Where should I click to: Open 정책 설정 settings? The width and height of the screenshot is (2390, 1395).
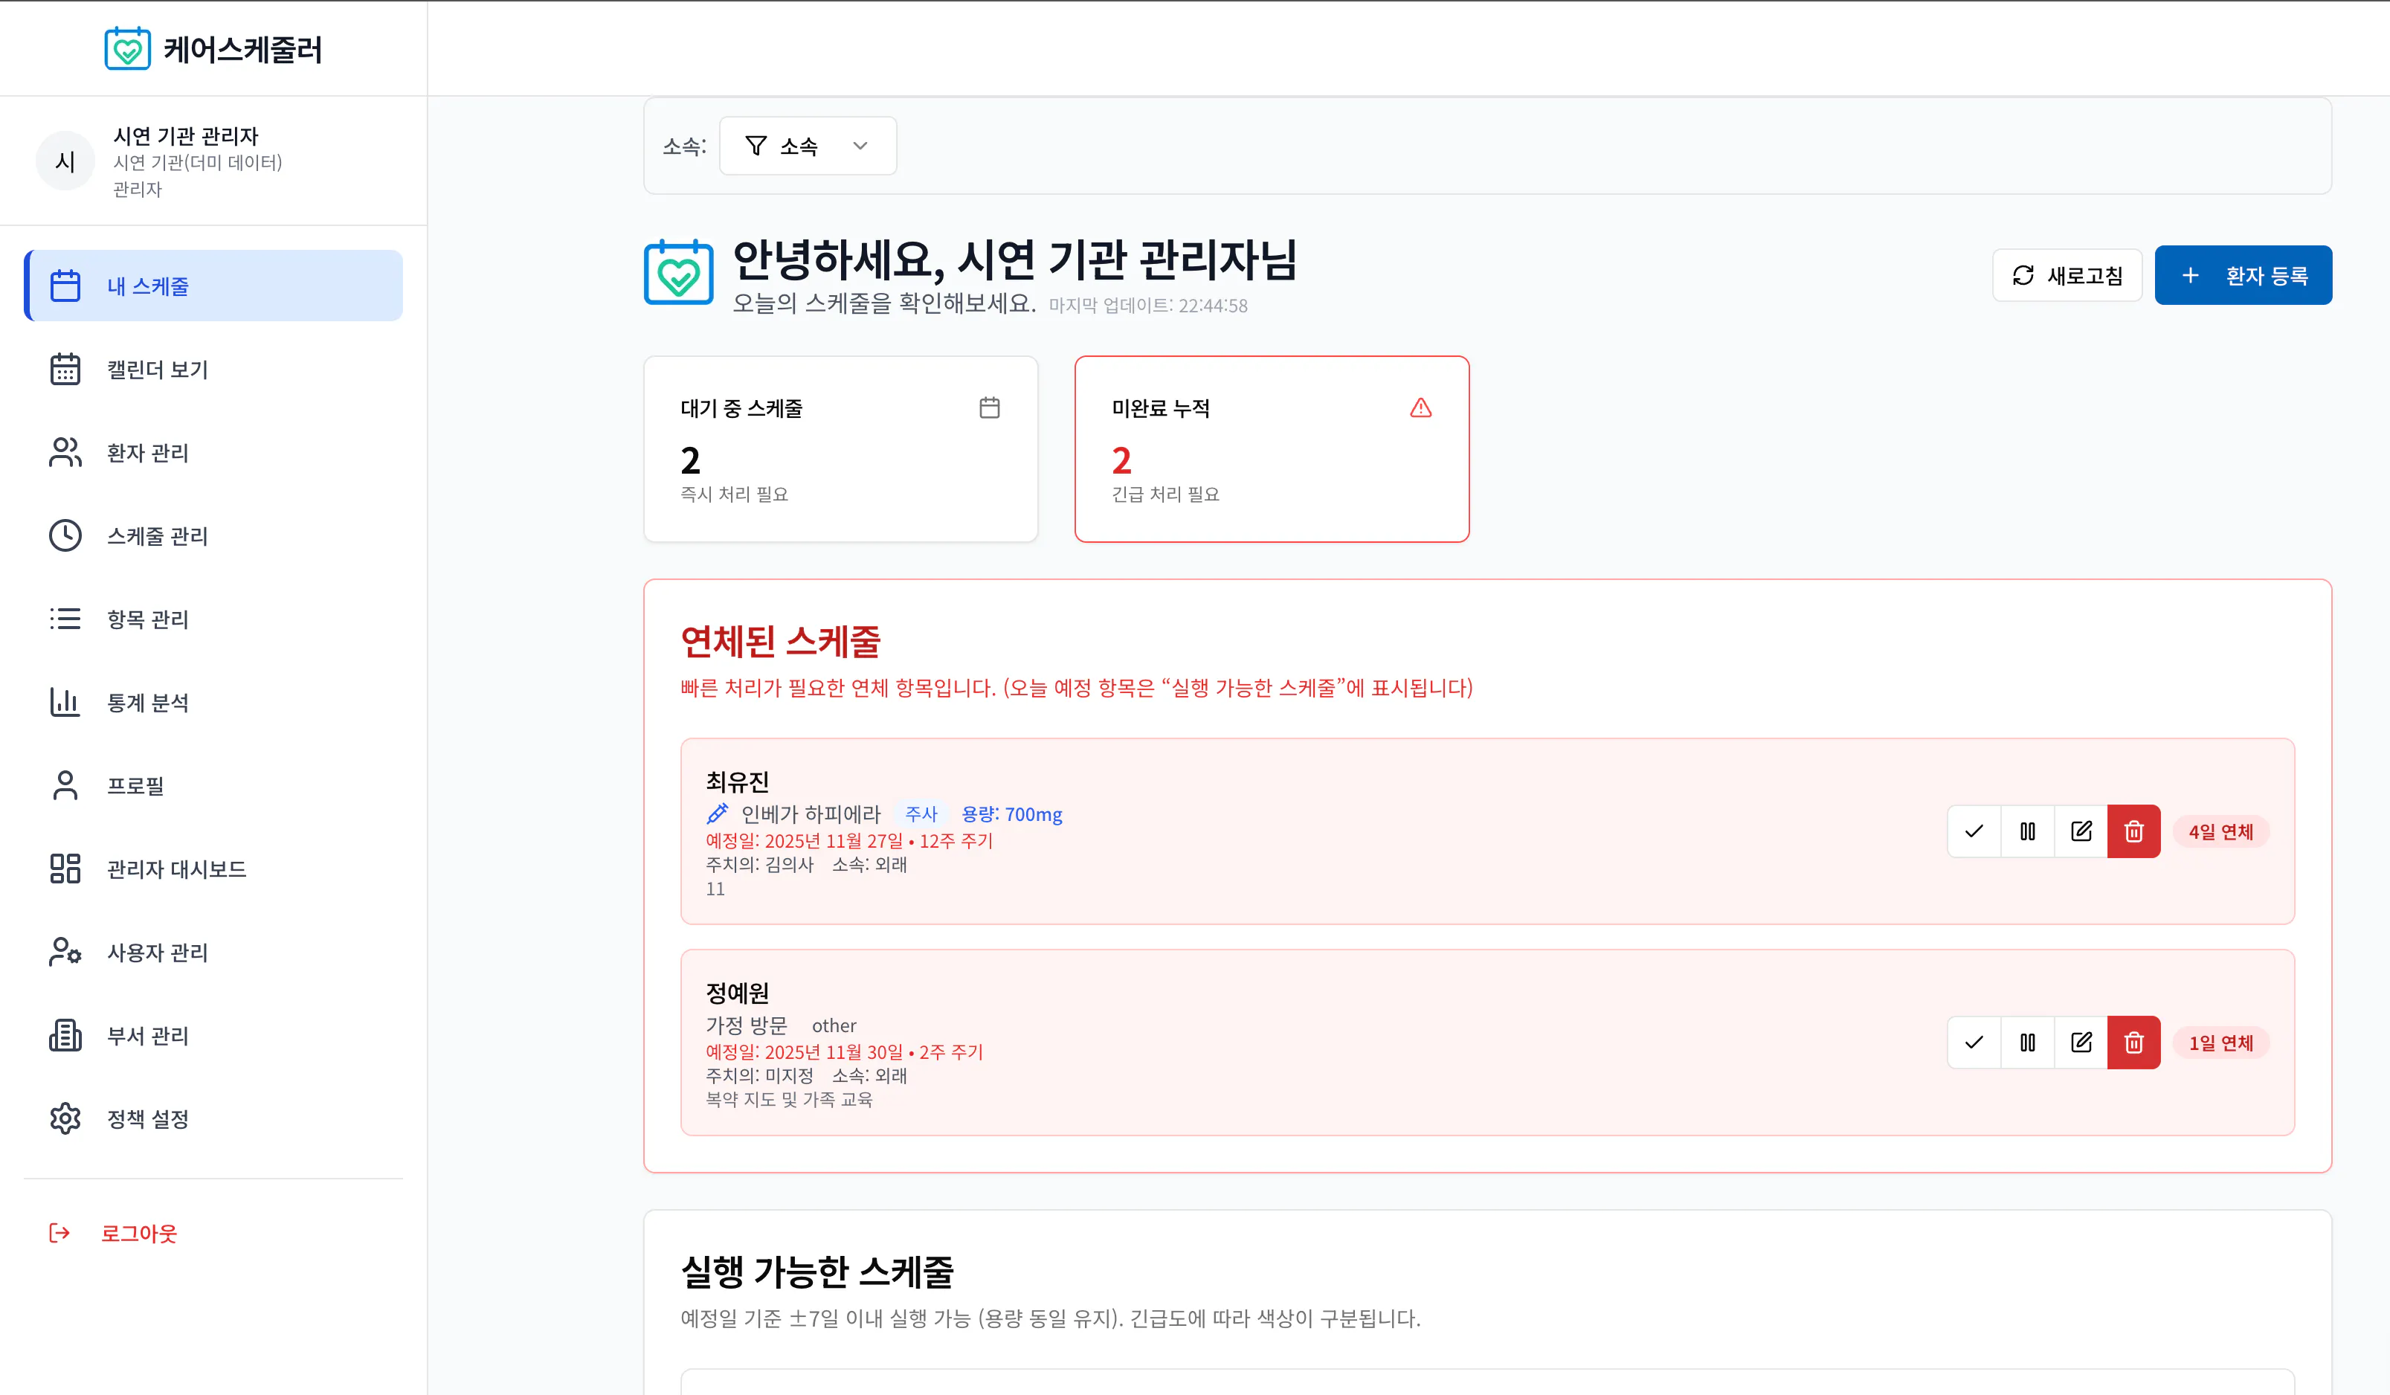pyautogui.click(x=147, y=1118)
